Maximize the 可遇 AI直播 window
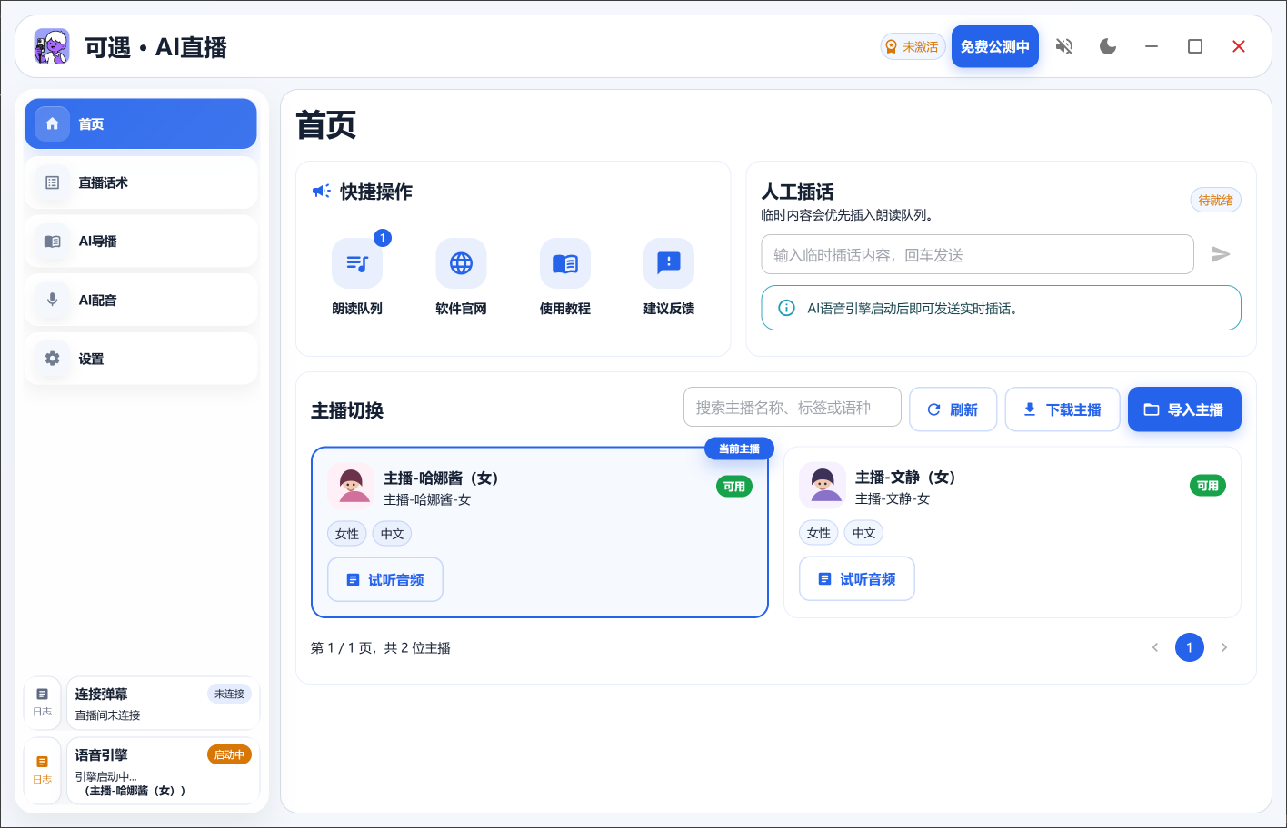 [x=1195, y=46]
